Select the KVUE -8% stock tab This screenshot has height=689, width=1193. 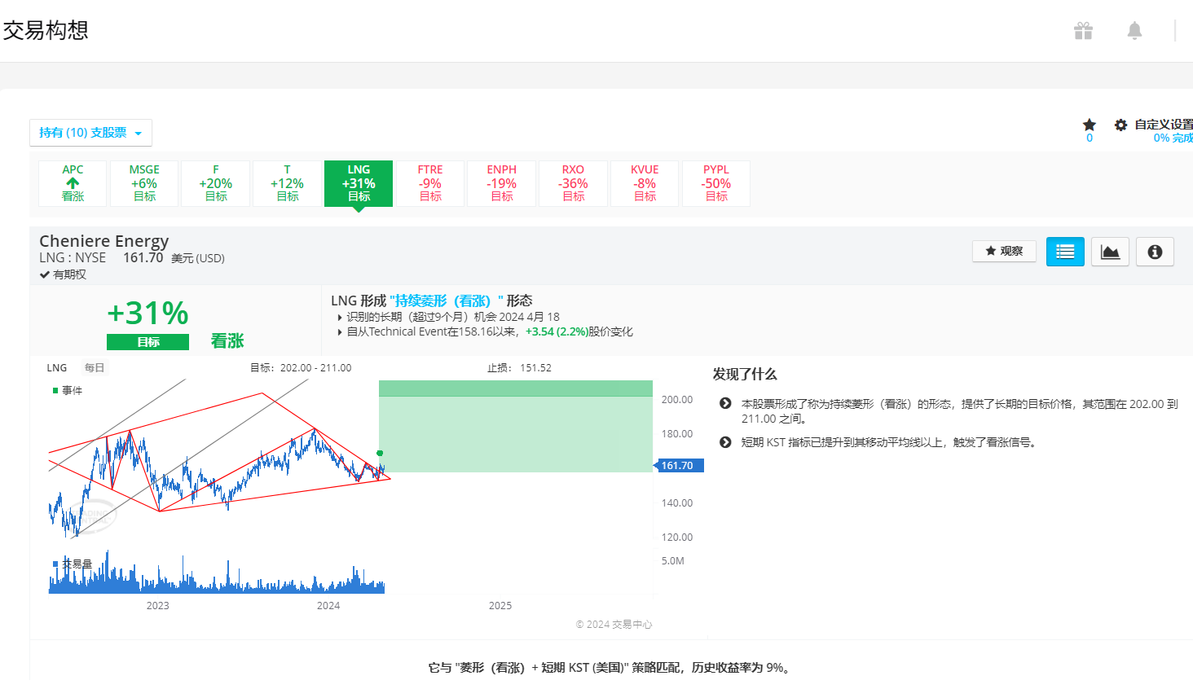pos(645,183)
